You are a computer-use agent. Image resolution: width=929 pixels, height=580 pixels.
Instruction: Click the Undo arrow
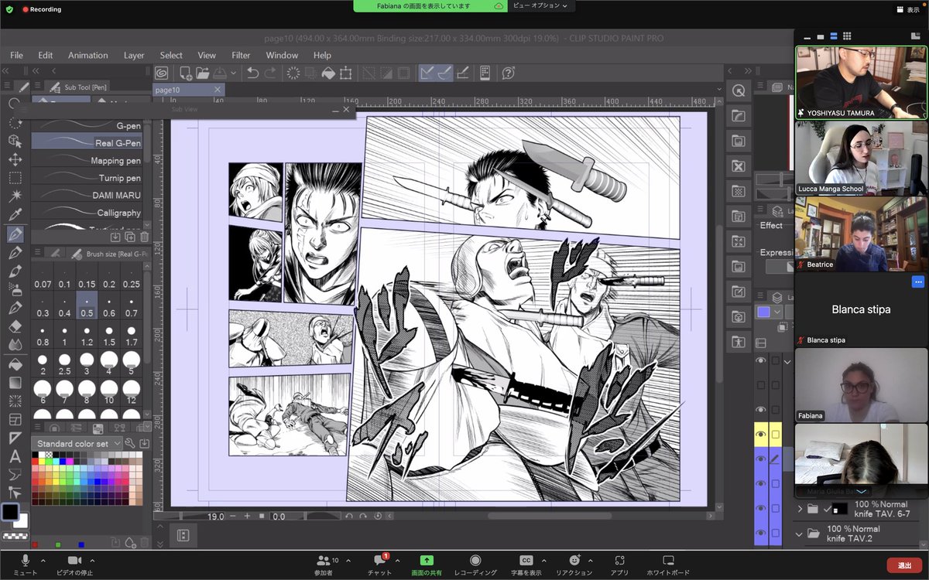pyautogui.click(x=252, y=73)
